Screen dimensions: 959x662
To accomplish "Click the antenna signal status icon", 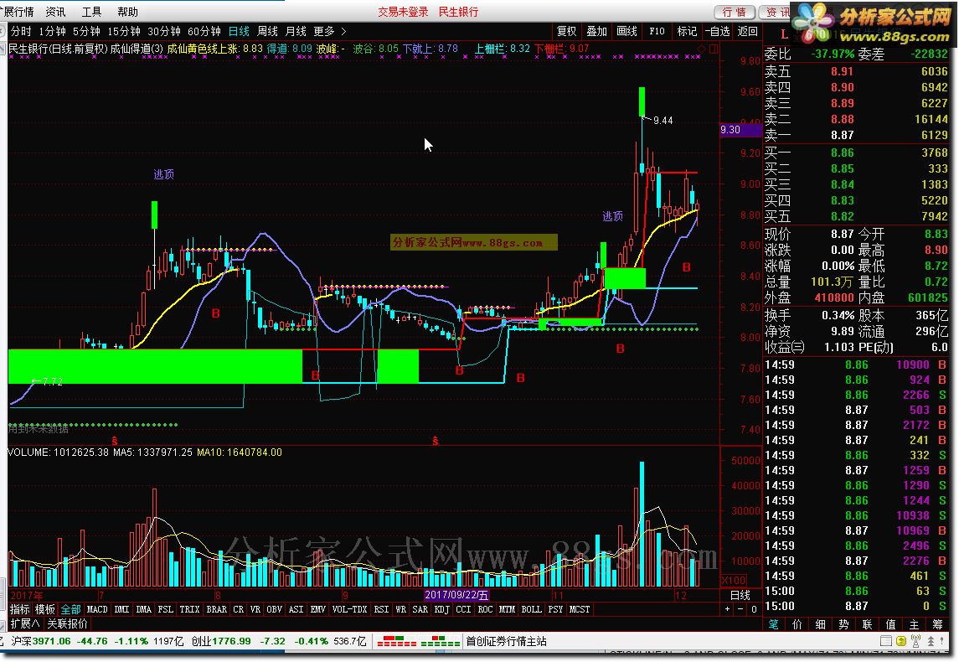I will 915,641.
